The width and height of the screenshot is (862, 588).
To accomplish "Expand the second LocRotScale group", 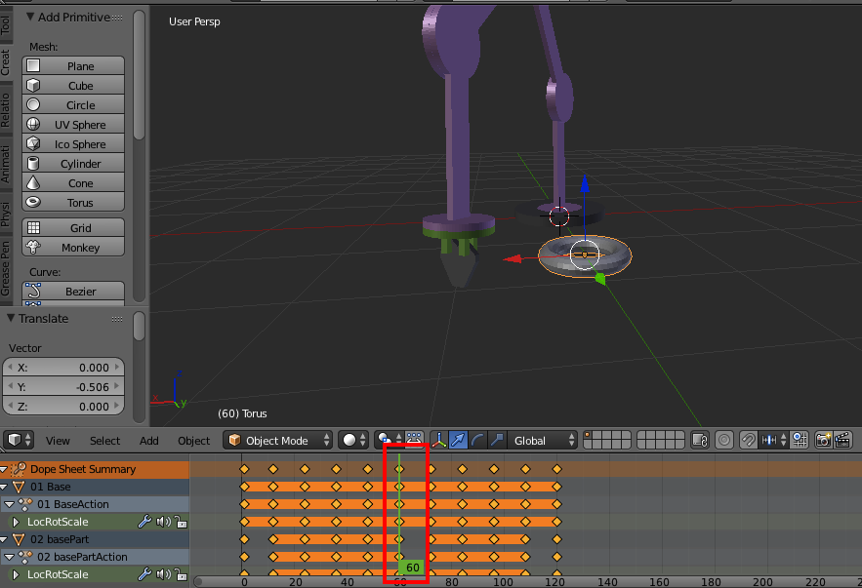I will tap(16, 574).
